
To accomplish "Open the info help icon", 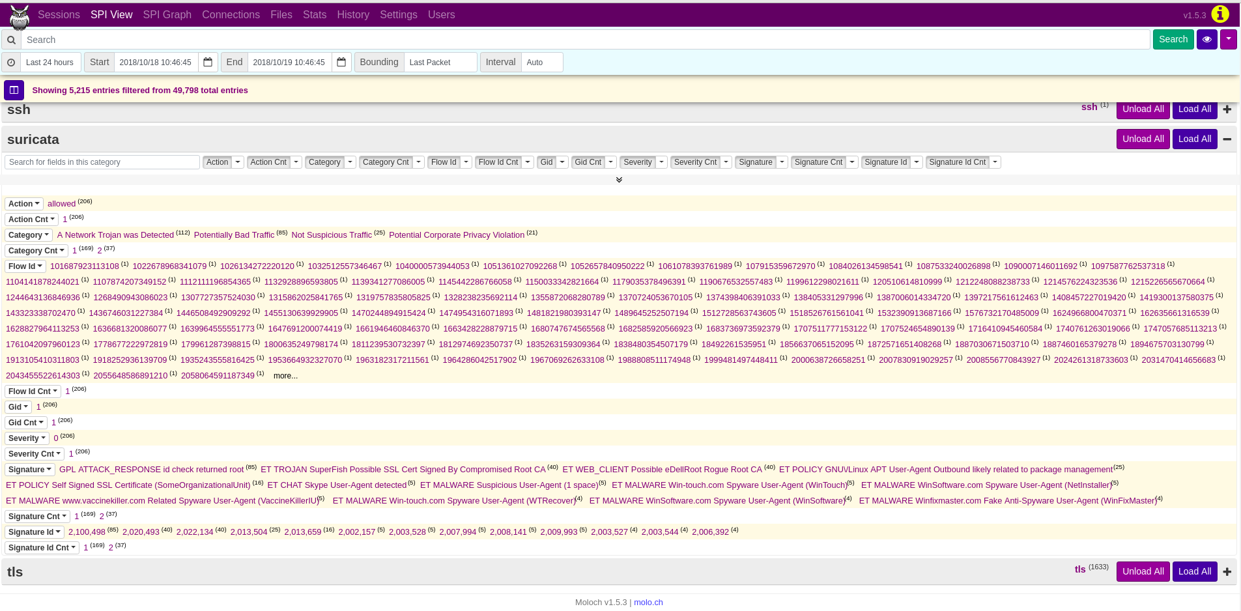I will 1220,14.
